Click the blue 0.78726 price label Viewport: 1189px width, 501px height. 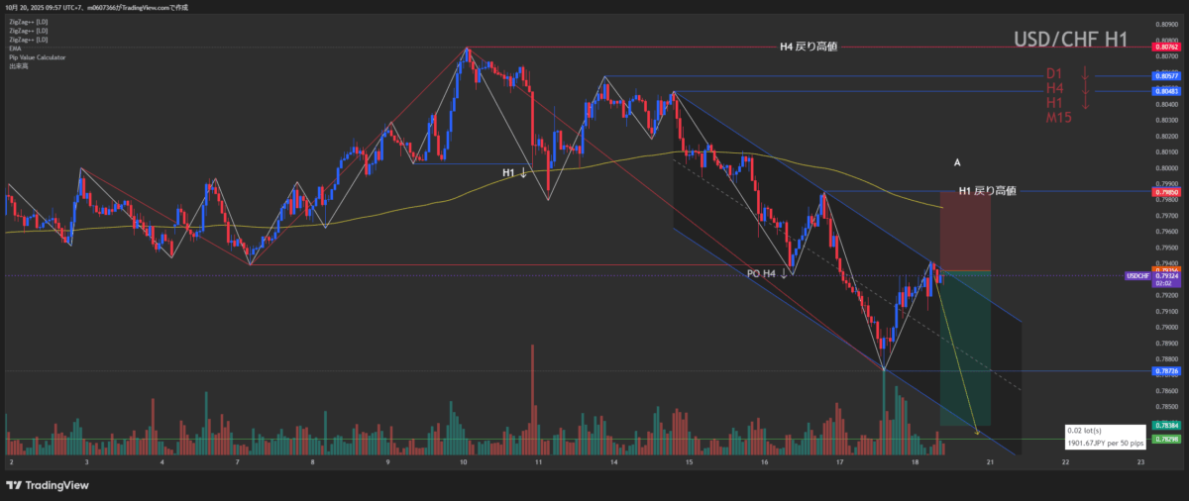1165,371
